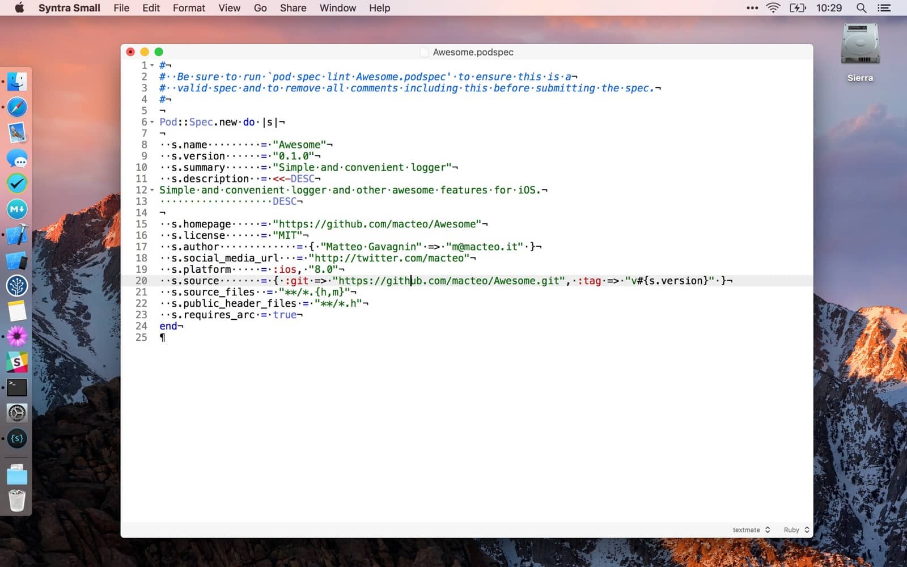907x567 pixels.
Task: Click the Spotlight search icon
Action: [861, 8]
